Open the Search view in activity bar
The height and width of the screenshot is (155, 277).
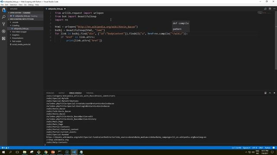click(3, 17)
